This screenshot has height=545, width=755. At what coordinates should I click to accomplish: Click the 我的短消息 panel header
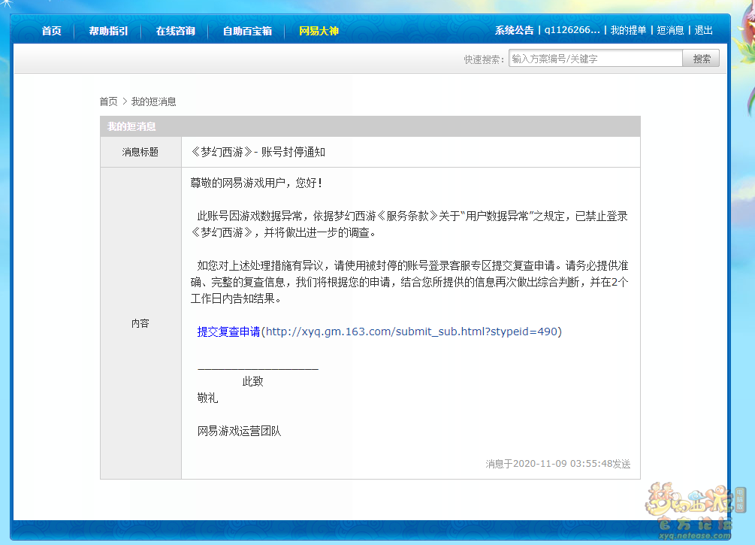click(x=370, y=126)
